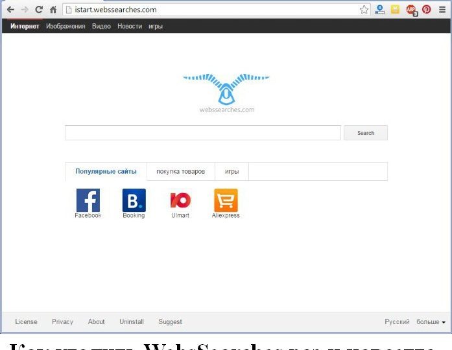Open the Adblock Plus extension icon
Image resolution: width=452 pixels, height=350 pixels.
pos(411,10)
